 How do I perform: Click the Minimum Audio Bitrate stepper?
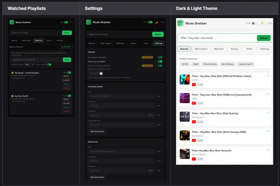[101, 73]
